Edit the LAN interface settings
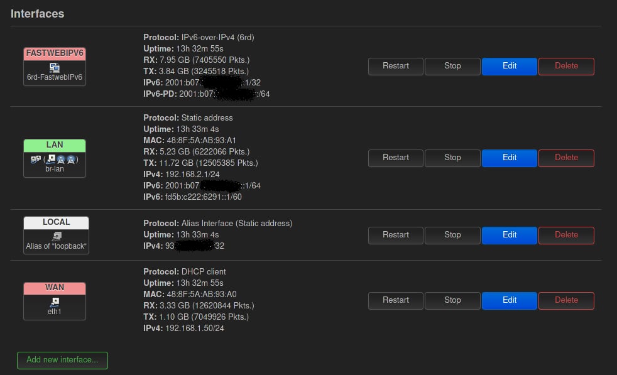The width and height of the screenshot is (617, 375). [x=509, y=158]
